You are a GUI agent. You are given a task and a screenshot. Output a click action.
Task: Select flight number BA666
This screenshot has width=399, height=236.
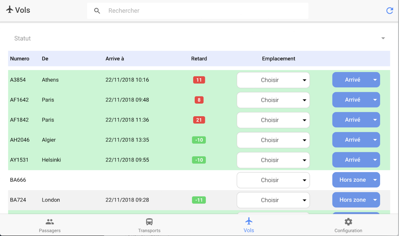[18, 180]
